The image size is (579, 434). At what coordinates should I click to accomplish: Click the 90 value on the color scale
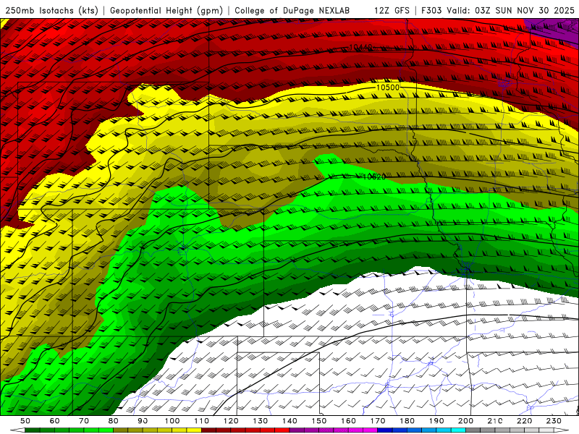click(x=143, y=421)
